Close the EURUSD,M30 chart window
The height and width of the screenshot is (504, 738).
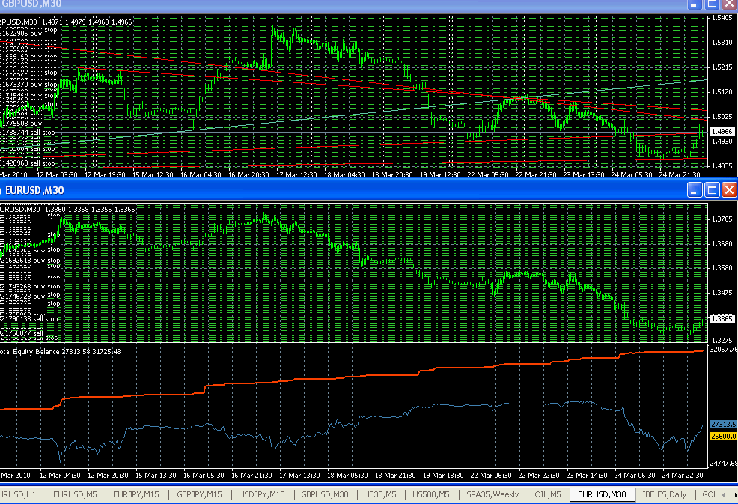click(728, 190)
